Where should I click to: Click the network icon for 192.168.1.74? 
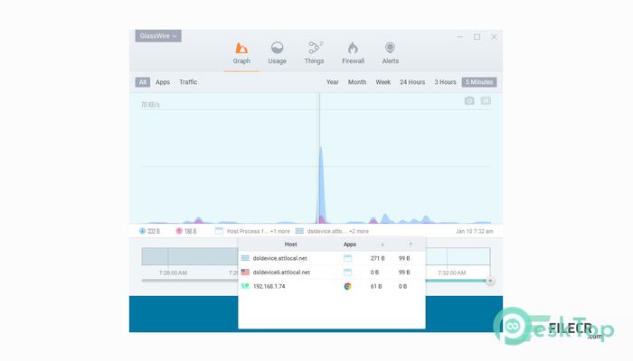pyautogui.click(x=245, y=286)
